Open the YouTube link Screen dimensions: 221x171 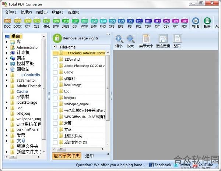[x=203, y=165]
